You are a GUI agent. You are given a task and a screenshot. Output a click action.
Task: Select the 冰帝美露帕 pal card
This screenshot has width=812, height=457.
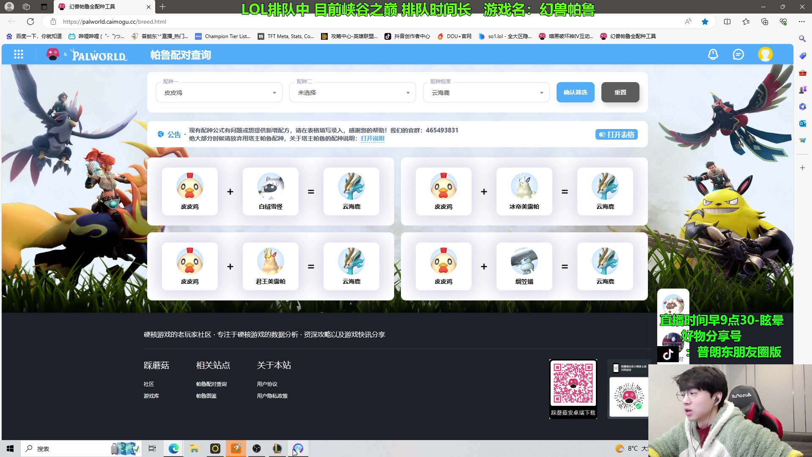pyautogui.click(x=524, y=191)
